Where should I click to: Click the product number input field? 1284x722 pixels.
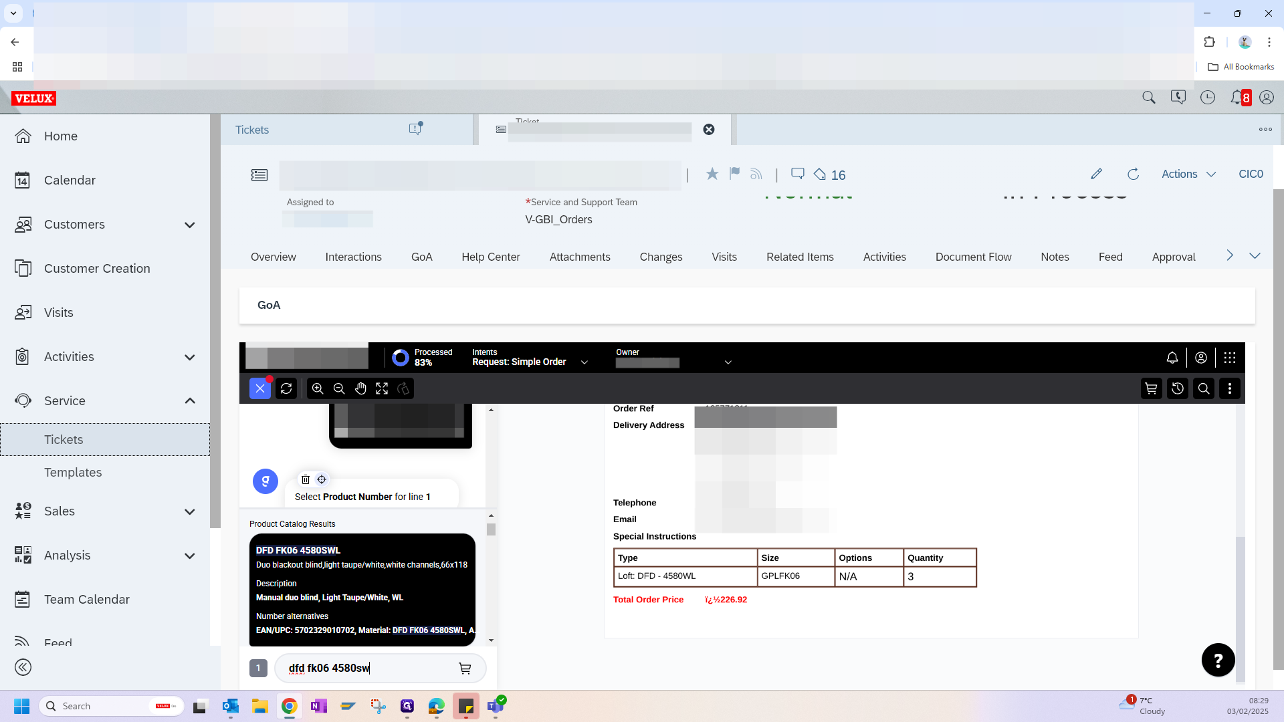(368, 668)
